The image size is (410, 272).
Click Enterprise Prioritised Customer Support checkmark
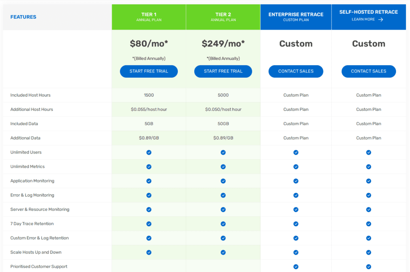(x=296, y=267)
